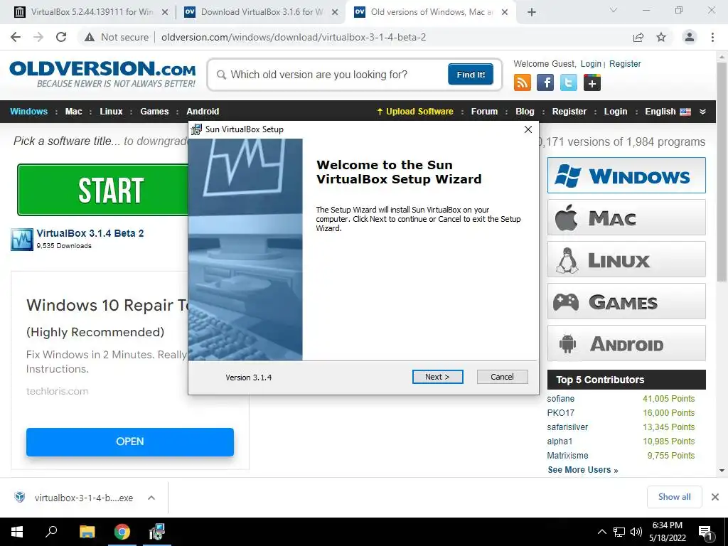Open the Forum nav link
The image size is (728, 546).
(x=484, y=112)
